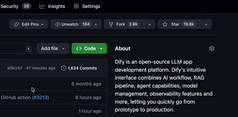The width and height of the screenshot is (238, 117).
Task: Edit About details via gear icon
Action: (212, 48)
